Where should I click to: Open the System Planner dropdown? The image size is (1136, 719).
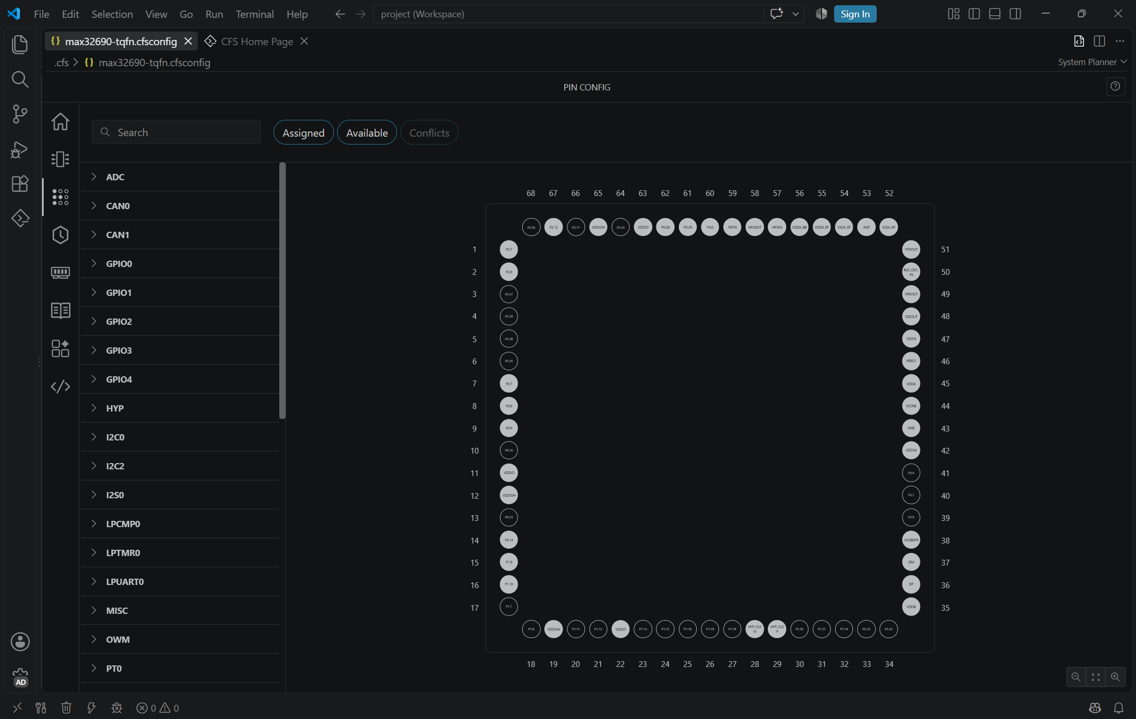click(x=1092, y=62)
